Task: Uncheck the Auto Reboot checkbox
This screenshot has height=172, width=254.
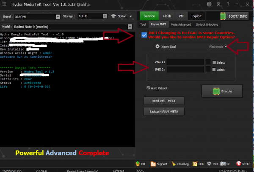Action: click(148, 88)
